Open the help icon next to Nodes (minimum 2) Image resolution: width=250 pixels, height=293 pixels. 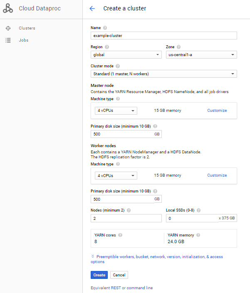(129, 210)
